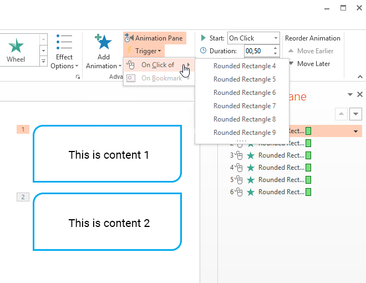This screenshot has height=283, width=366.
Task: Choose Rounded Rectangle 9 in the list
Action: click(x=244, y=133)
